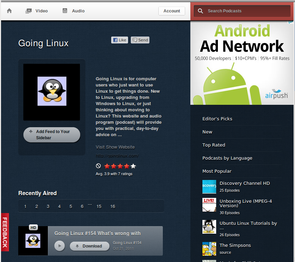Image resolution: width=295 pixels, height=262 pixels.
Task: Go to page 4 of Recently Aired
Action: [59, 206]
